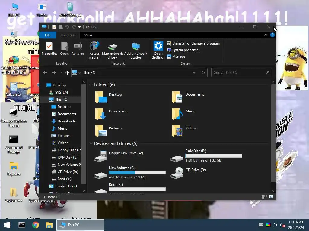Click quick access Properties checkmark icon
309x231 pixels.
click(54, 27)
